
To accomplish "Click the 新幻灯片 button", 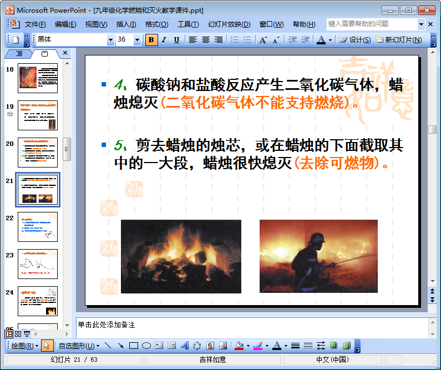I will (x=399, y=40).
